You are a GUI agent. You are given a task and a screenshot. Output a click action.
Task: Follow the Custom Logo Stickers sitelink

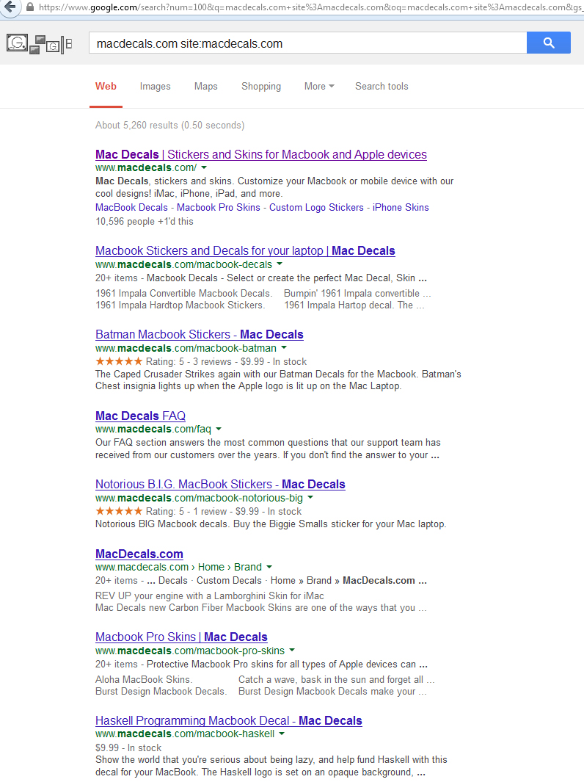[x=316, y=207]
